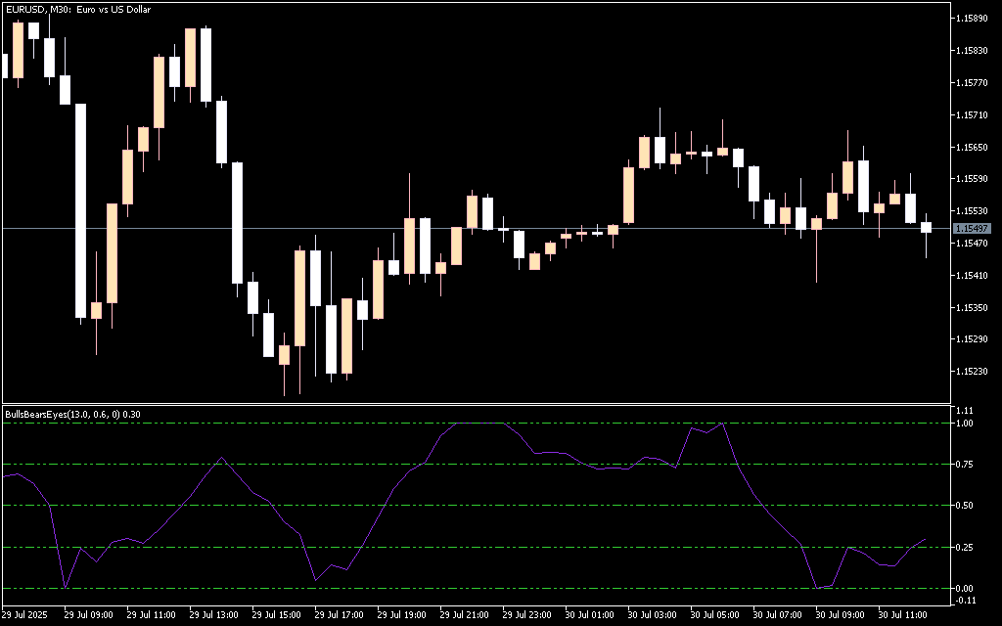This screenshot has width=1002, height=626.
Task: Click the indicator 0.75 level value
Action: pyautogui.click(x=964, y=465)
